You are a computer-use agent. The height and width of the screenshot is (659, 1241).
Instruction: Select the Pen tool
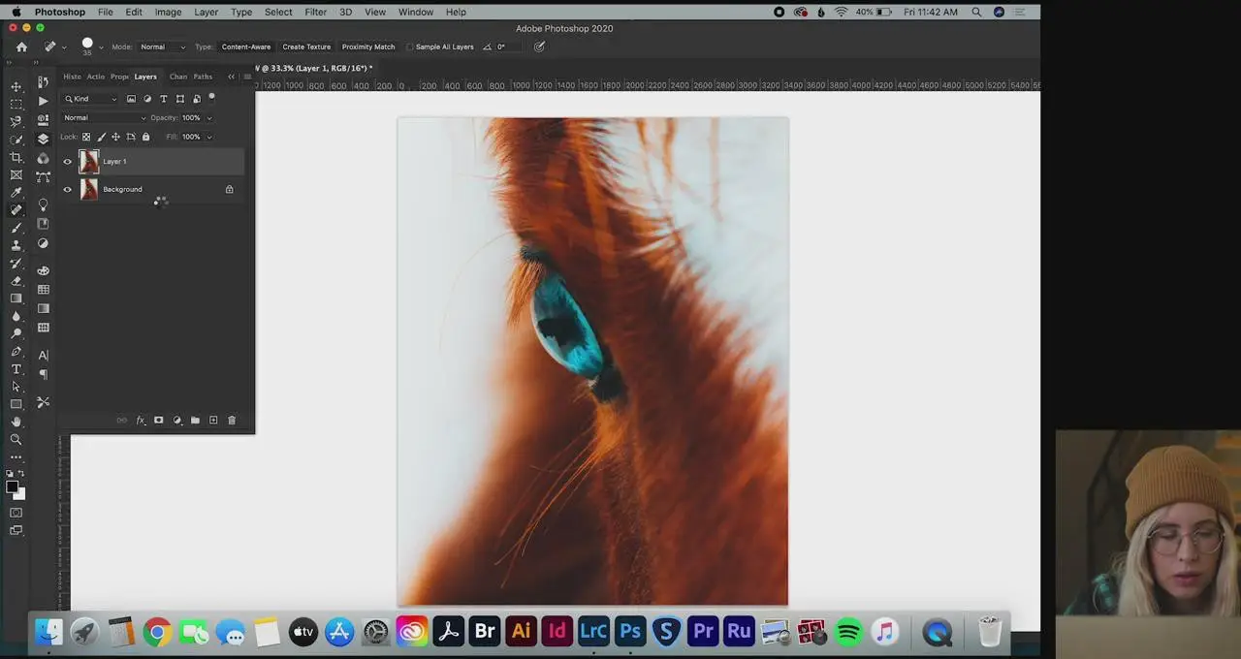[x=16, y=352]
